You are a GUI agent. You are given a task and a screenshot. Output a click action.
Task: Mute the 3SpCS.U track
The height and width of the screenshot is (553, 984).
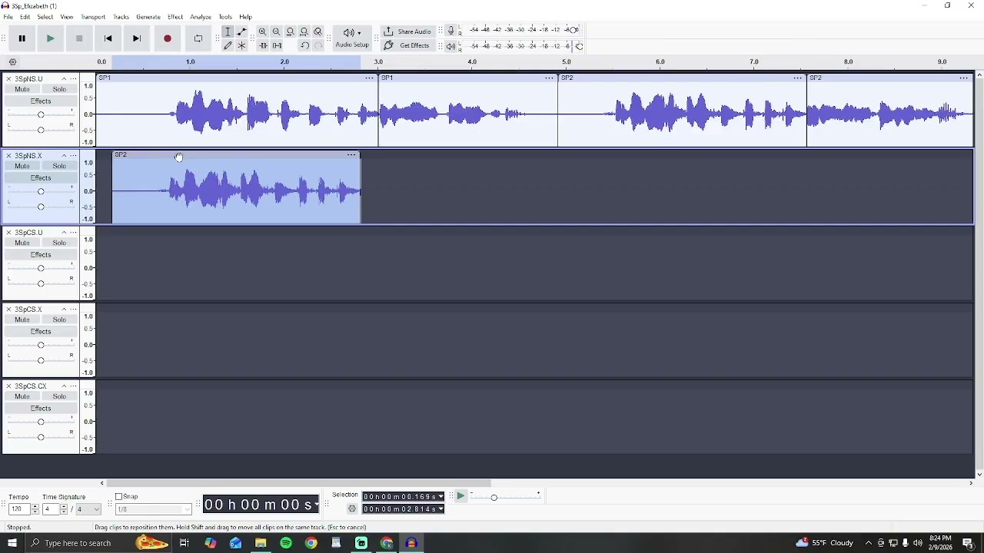(x=22, y=243)
